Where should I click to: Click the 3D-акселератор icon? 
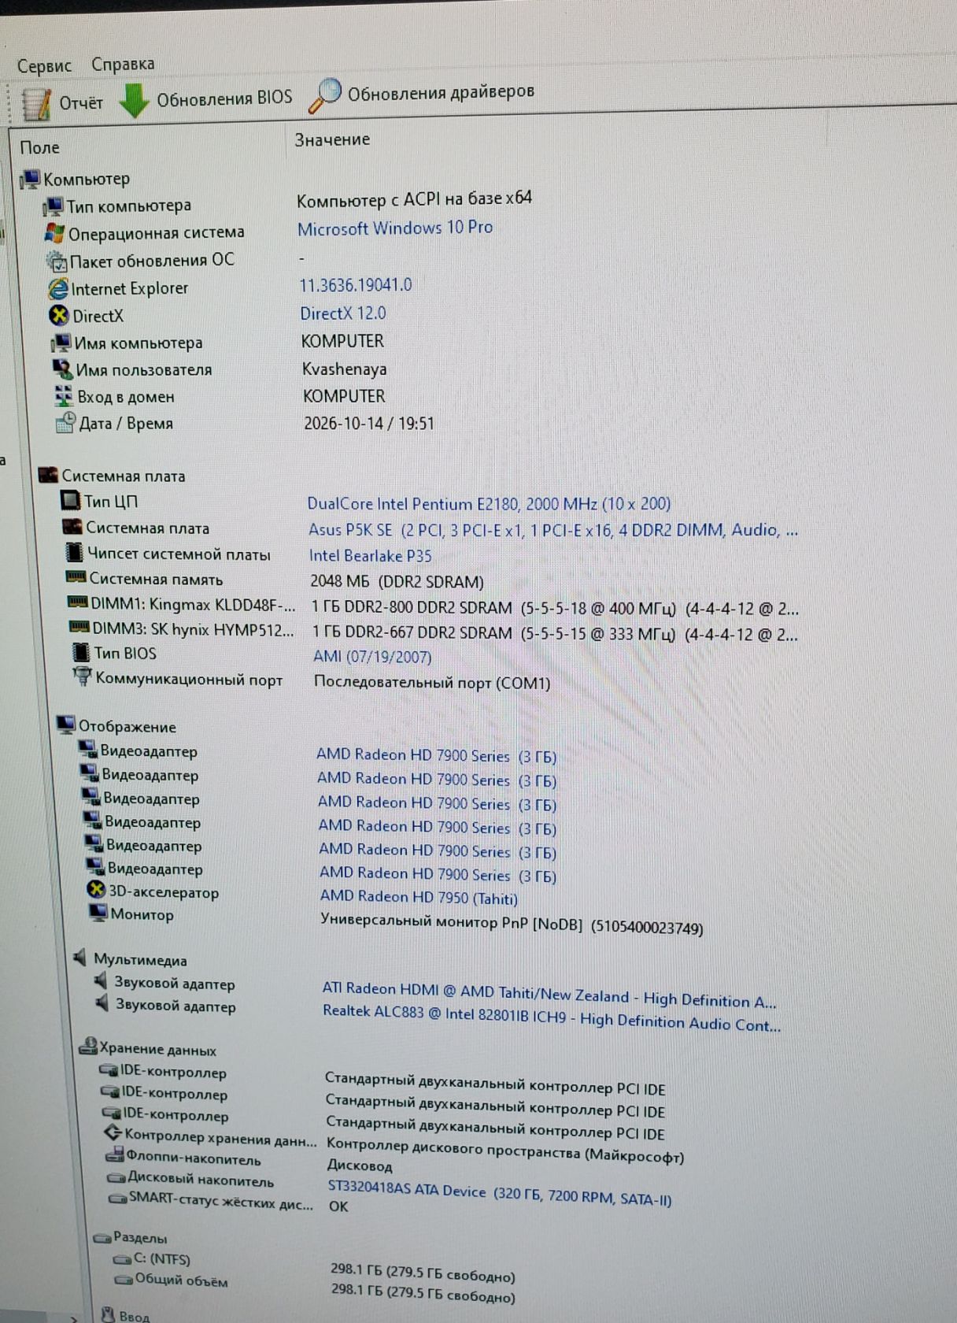click(x=96, y=890)
